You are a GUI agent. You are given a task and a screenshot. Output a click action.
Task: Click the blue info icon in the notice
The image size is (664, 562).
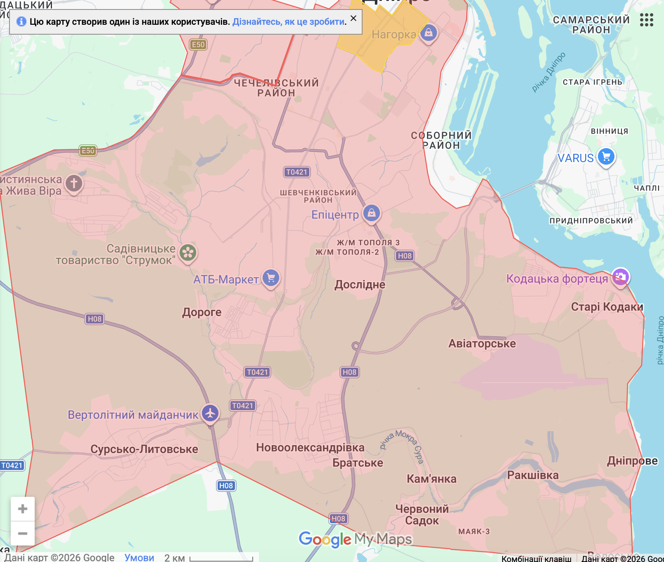point(21,21)
